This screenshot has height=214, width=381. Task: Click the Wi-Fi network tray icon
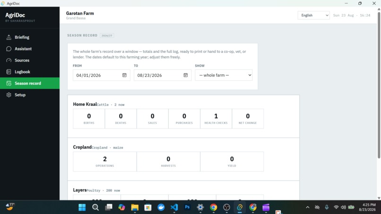coord(336,207)
